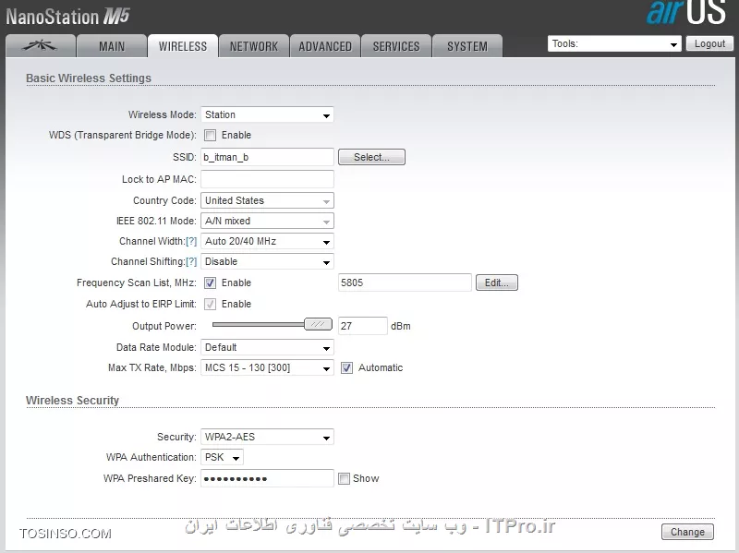Open the Tools dropdown
Screen dimensions: 739x553
coord(614,43)
